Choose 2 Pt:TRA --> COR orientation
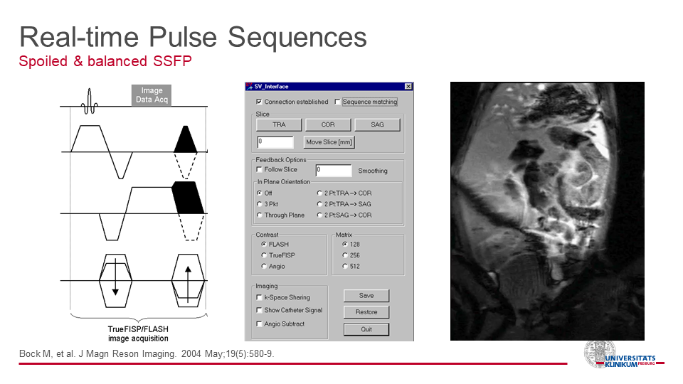The width and height of the screenshot is (683, 384). click(319, 193)
